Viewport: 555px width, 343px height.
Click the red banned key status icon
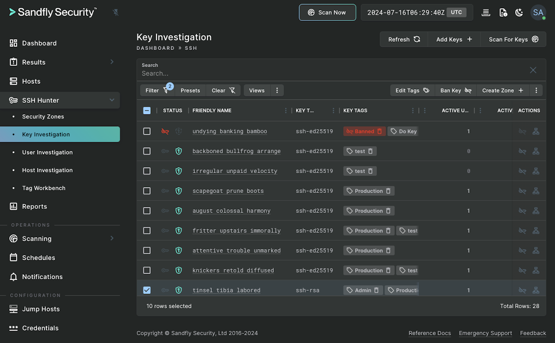[x=165, y=131]
